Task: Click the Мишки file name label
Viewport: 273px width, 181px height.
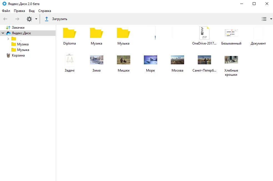Action: [x=123, y=70]
